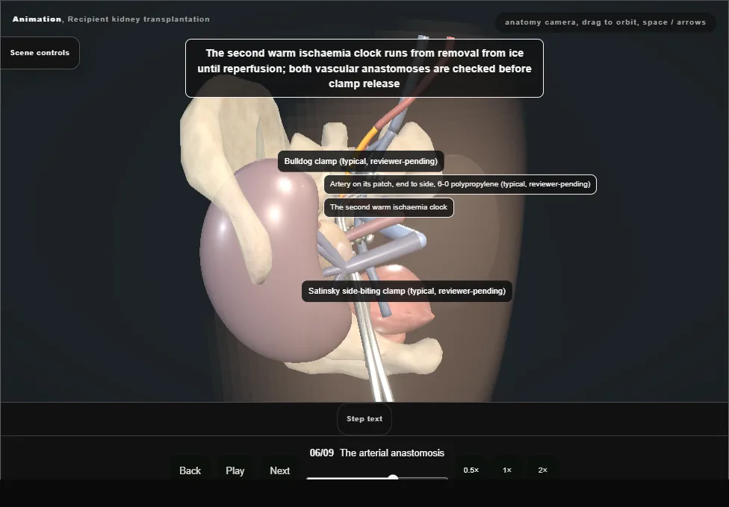
Task: Select the Bulldog clamp label
Action: click(x=361, y=161)
